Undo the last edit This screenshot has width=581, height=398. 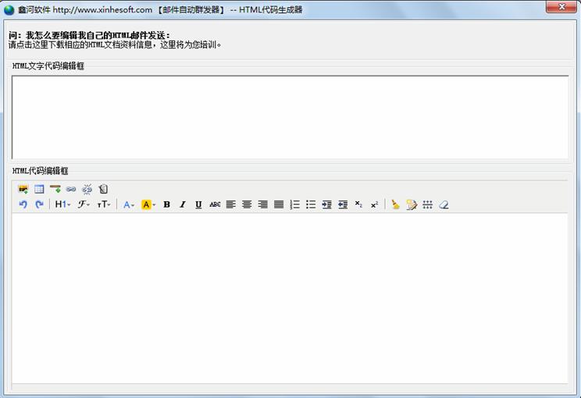coord(23,204)
